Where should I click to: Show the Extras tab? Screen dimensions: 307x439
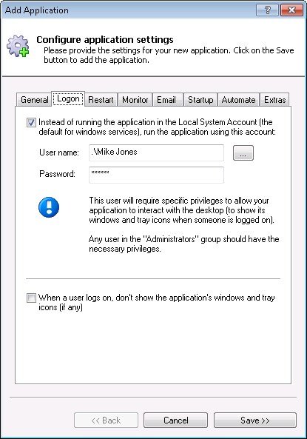pyautogui.click(x=274, y=100)
